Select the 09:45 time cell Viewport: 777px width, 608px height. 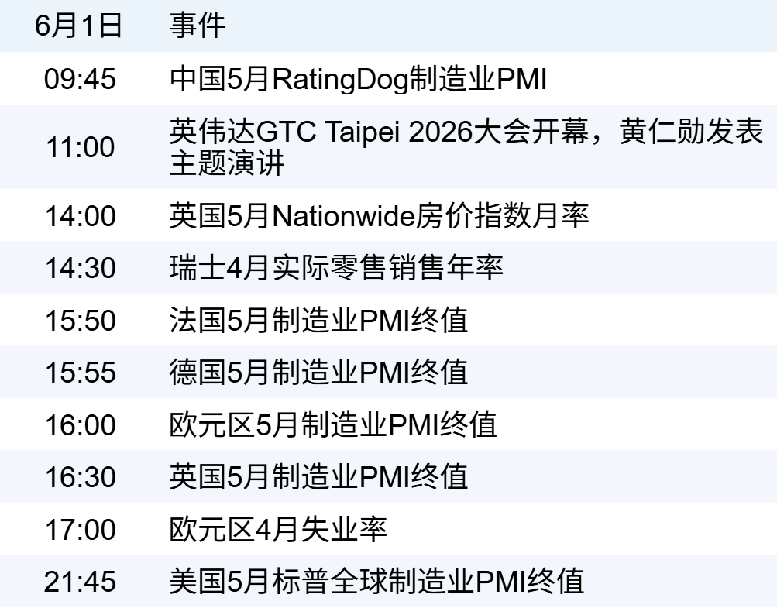pos(80,79)
